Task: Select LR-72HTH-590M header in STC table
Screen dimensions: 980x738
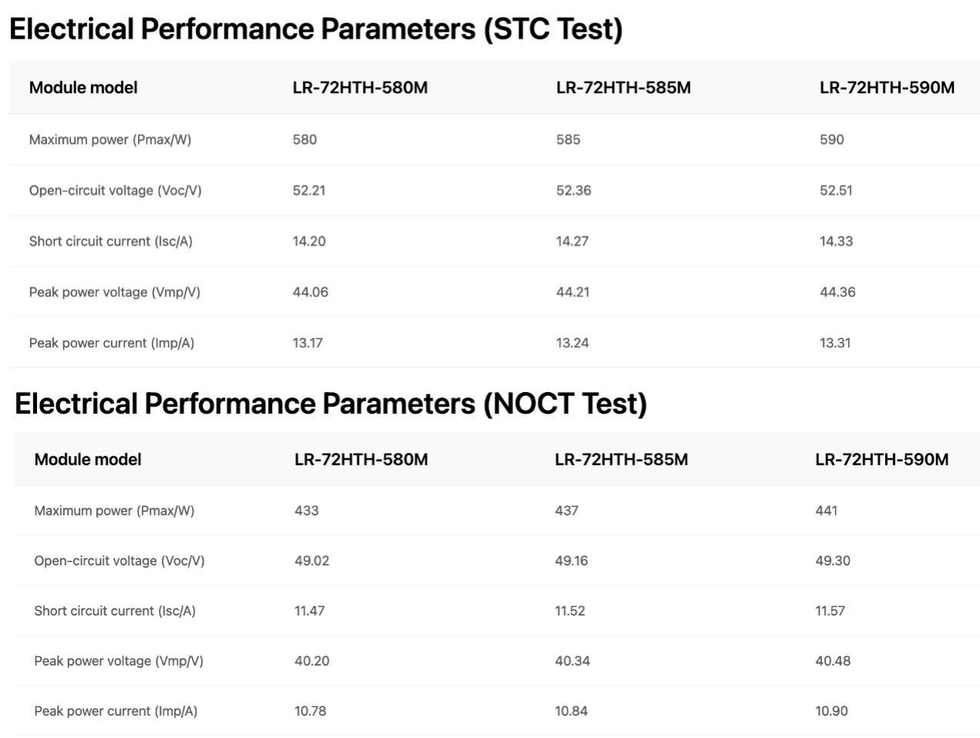Action: pyautogui.click(x=887, y=88)
